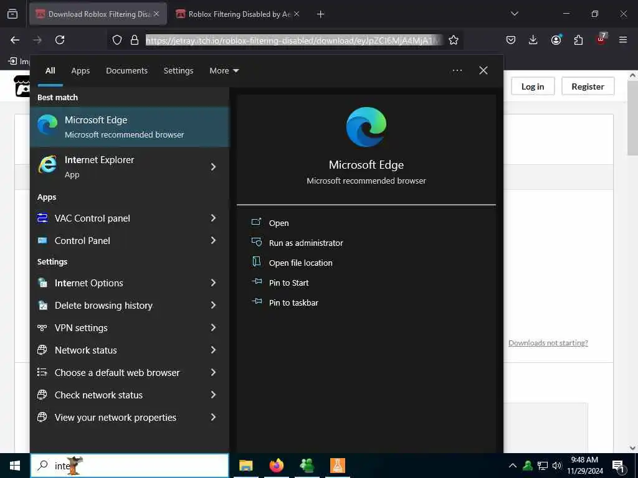Click the large Microsoft Edge logo
Screen dimensions: 638x478
(366, 127)
